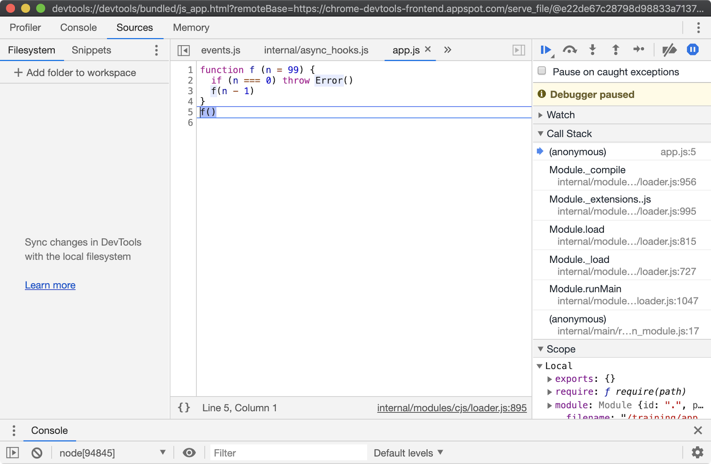711x464 pixels.
Task: Close the console drawer
Action: click(698, 430)
